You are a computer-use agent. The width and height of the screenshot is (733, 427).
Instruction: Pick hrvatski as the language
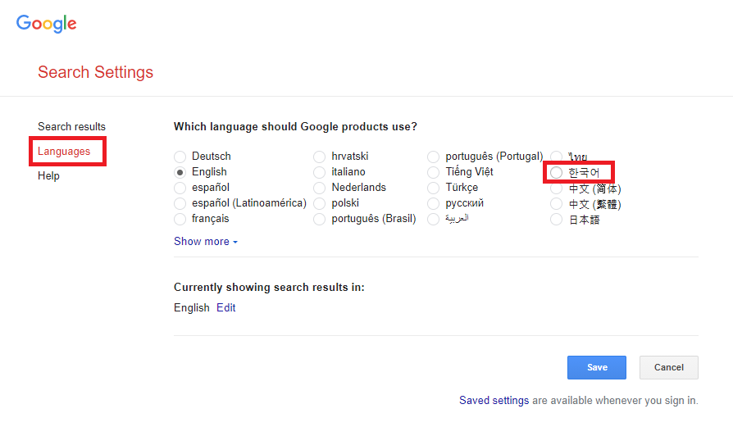pos(319,157)
